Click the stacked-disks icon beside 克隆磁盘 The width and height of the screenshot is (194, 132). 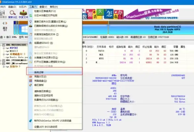pos(31,81)
